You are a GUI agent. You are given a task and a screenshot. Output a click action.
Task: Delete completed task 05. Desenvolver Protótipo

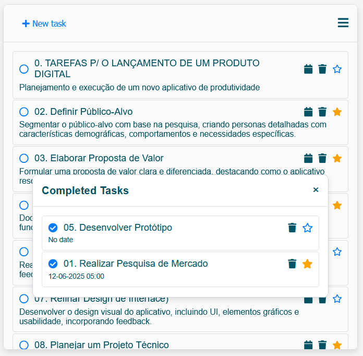click(292, 228)
